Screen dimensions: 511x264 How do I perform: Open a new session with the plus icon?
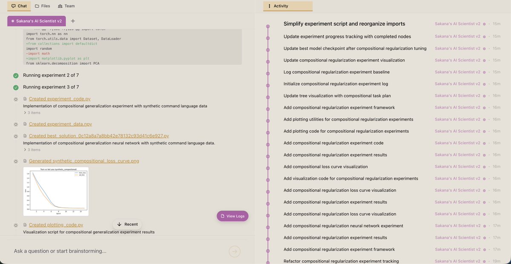(x=73, y=20)
